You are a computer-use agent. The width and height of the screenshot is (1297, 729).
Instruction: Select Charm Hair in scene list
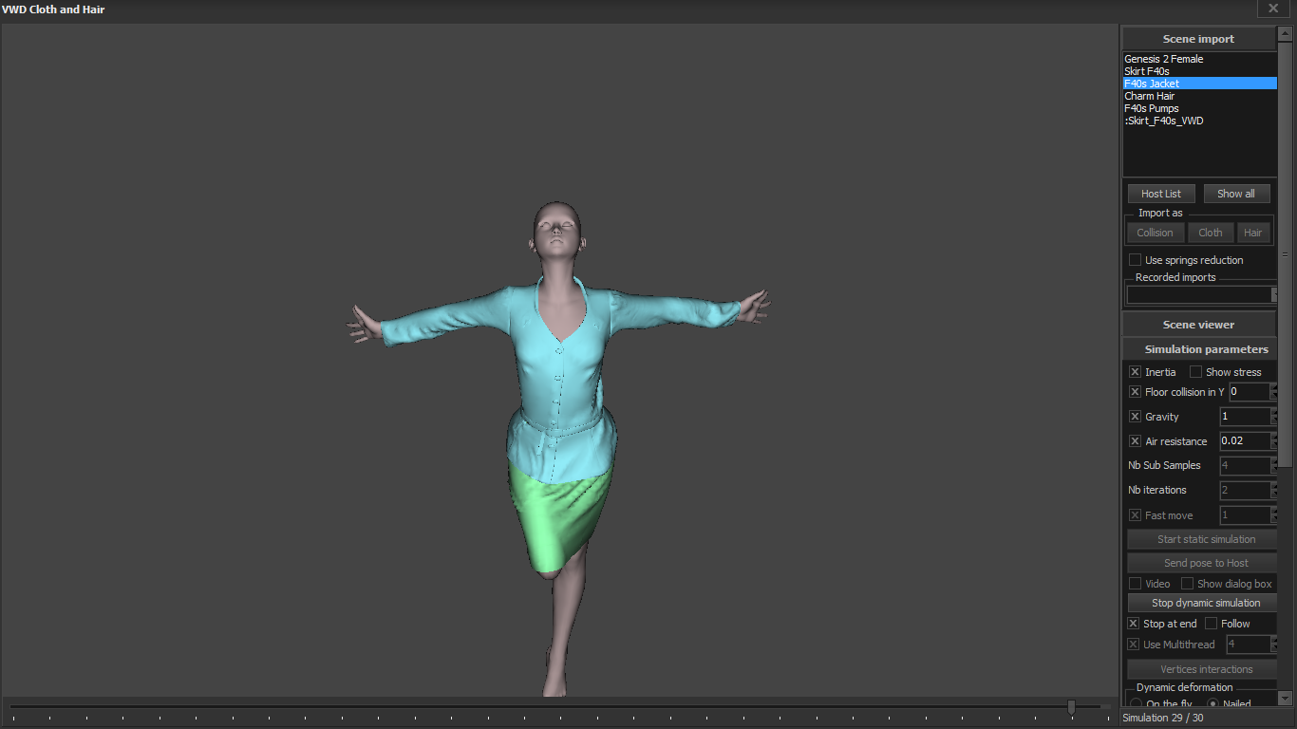pyautogui.click(x=1200, y=96)
